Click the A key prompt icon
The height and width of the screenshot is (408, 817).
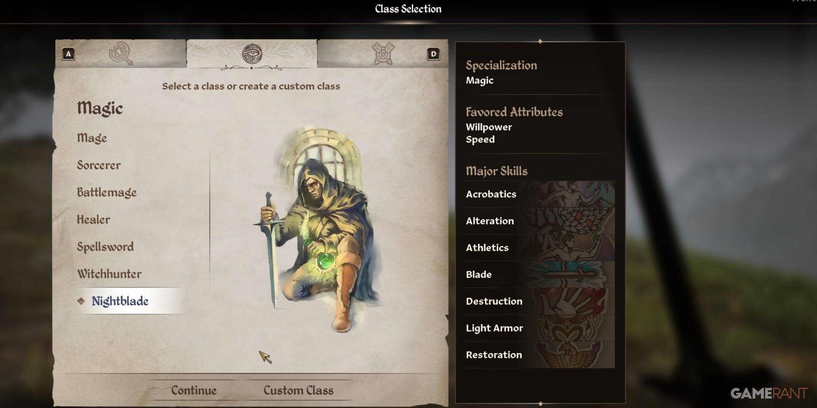tap(68, 54)
